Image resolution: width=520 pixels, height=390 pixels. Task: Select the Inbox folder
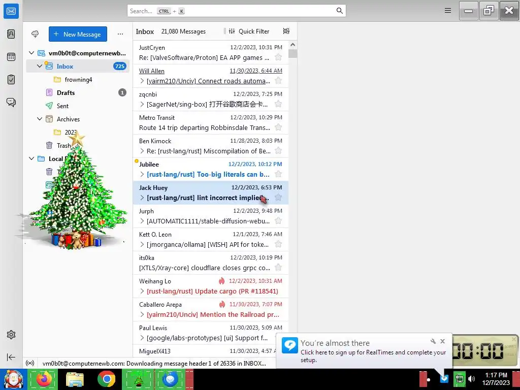(78, 66)
